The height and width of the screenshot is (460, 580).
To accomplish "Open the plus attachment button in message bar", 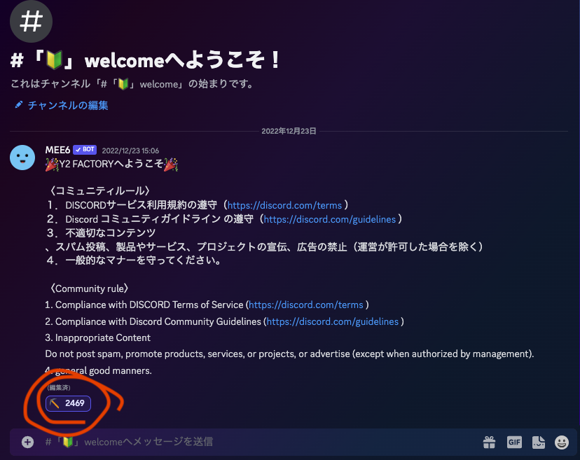I will pos(27,442).
